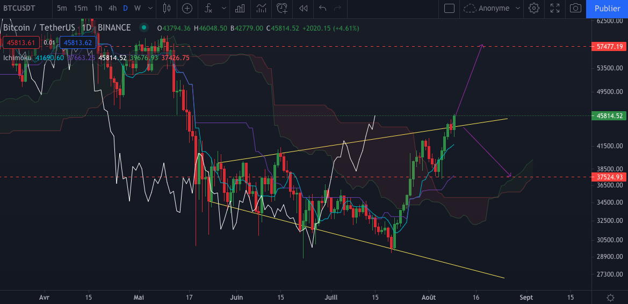Expand the indicator templates dropdown arrow

223,8
